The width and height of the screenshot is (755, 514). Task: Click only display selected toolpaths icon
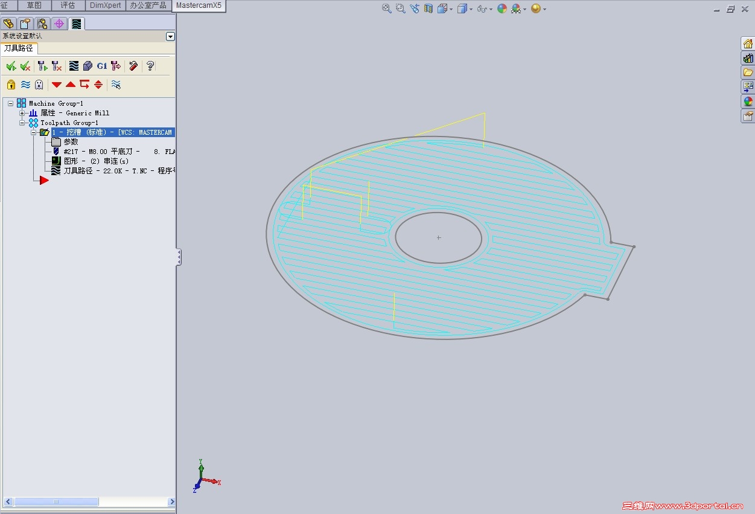pos(116,85)
